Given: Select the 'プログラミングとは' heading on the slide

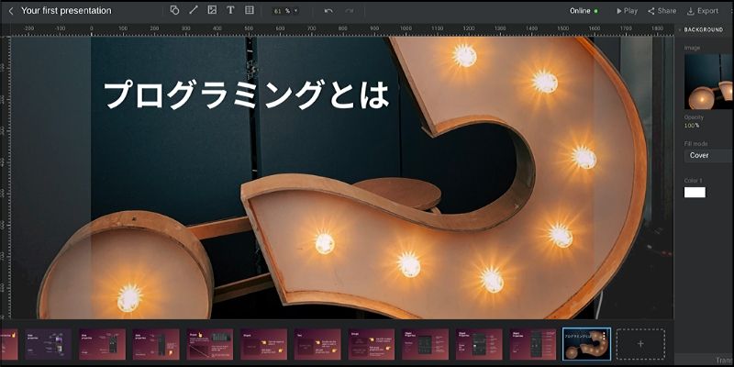Looking at the screenshot, I should tap(246, 95).
